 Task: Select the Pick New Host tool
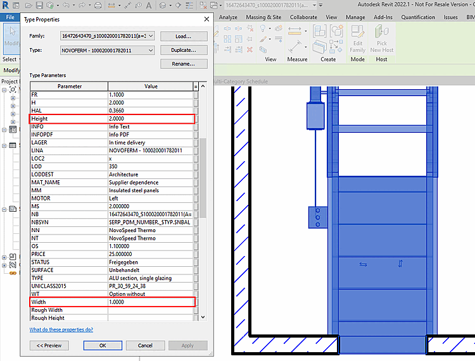coord(382,38)
